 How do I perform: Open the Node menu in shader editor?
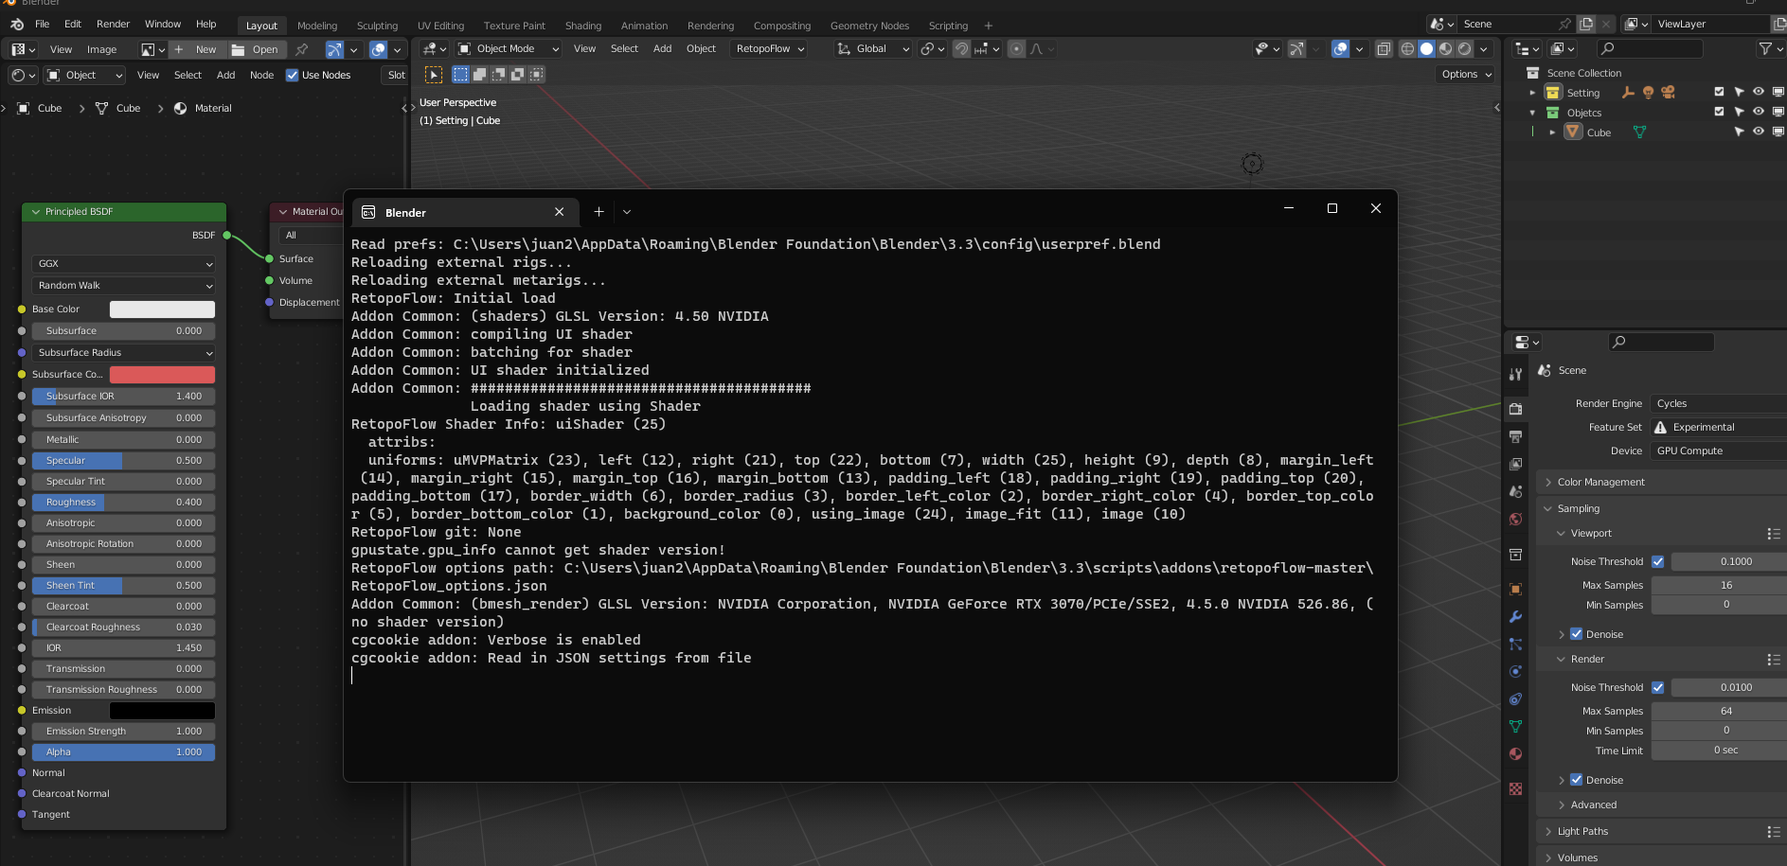click(261, 75)
